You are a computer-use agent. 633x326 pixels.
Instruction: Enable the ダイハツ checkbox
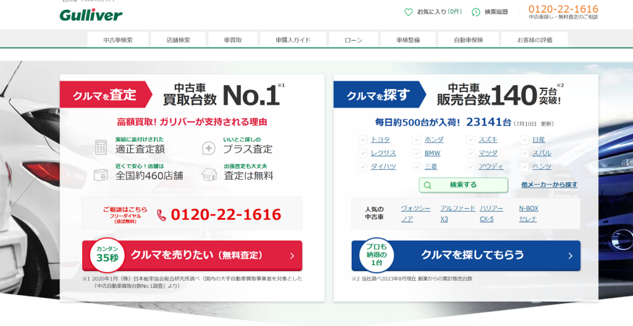tap(363, 167)
